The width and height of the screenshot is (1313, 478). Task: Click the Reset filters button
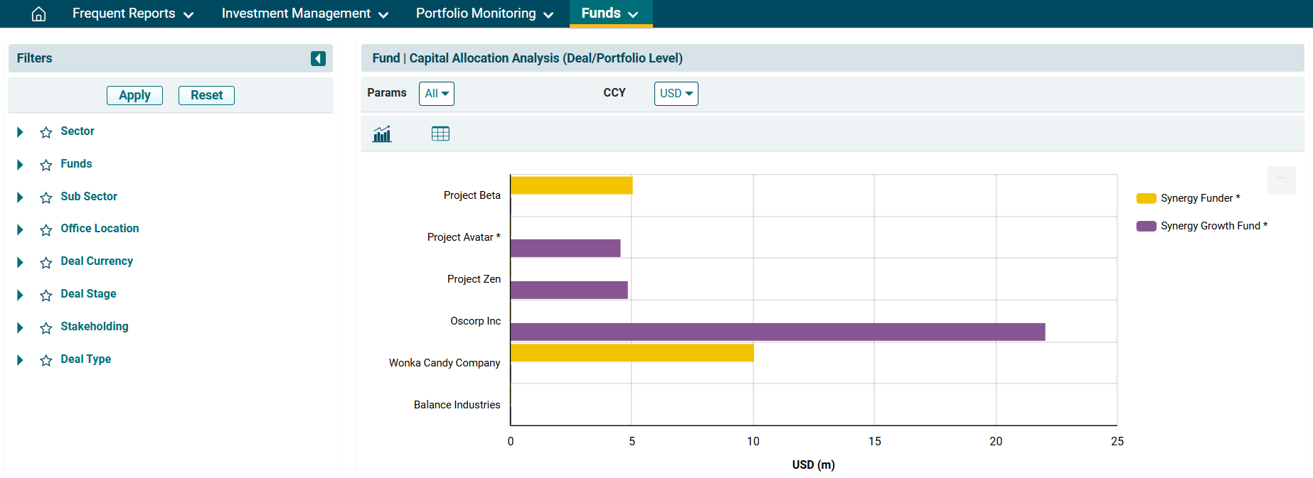click(x=206, y=95)
